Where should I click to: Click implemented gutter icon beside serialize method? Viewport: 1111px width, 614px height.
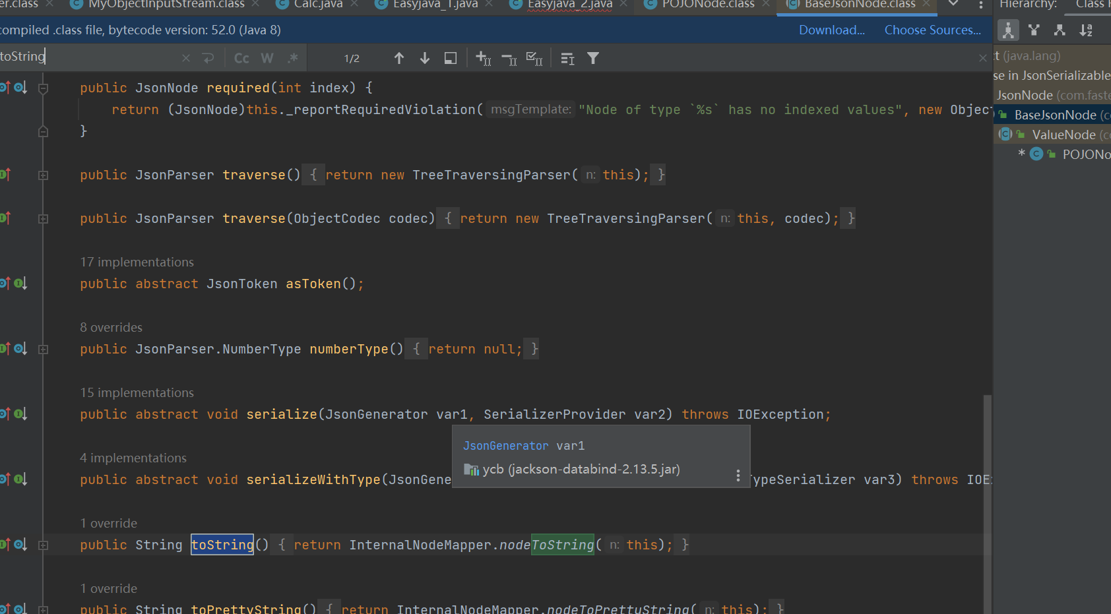(x=20, y=414)
